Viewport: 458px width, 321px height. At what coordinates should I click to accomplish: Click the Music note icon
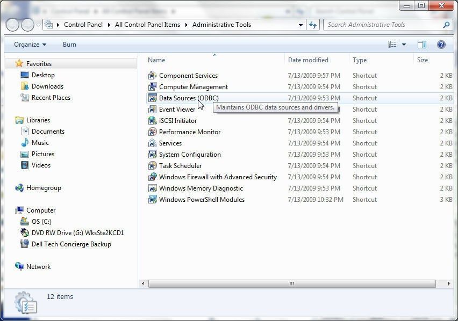[x=25, y=143]
